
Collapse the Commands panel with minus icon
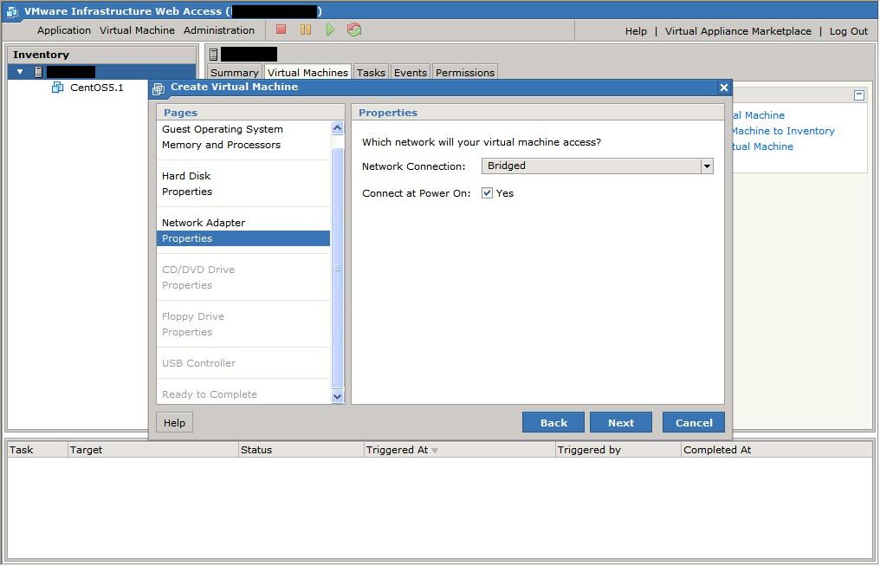[x=858, y=95]
